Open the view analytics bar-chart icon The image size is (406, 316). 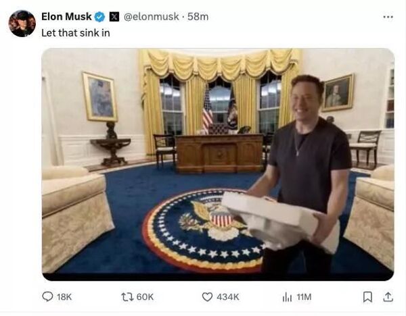coord(287,297)
